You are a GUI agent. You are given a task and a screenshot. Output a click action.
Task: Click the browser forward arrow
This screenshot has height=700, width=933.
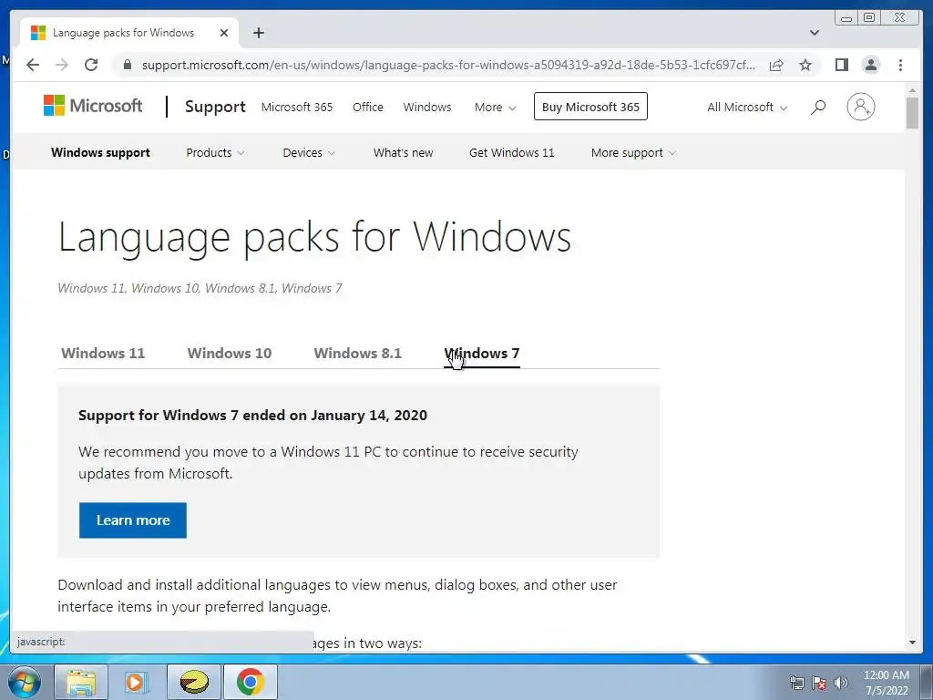coord(62,65)
